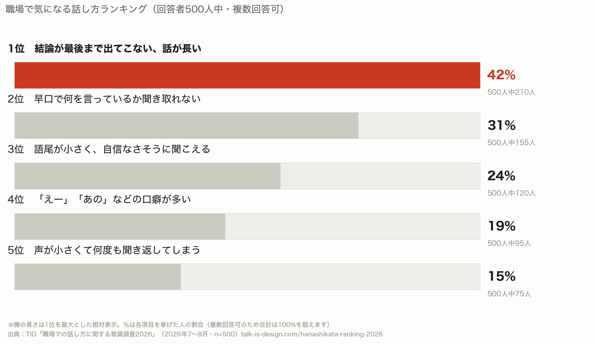Click the 19% value text
Image resolution: width=597 pixels, height=345 pixels.
(501, 226)
